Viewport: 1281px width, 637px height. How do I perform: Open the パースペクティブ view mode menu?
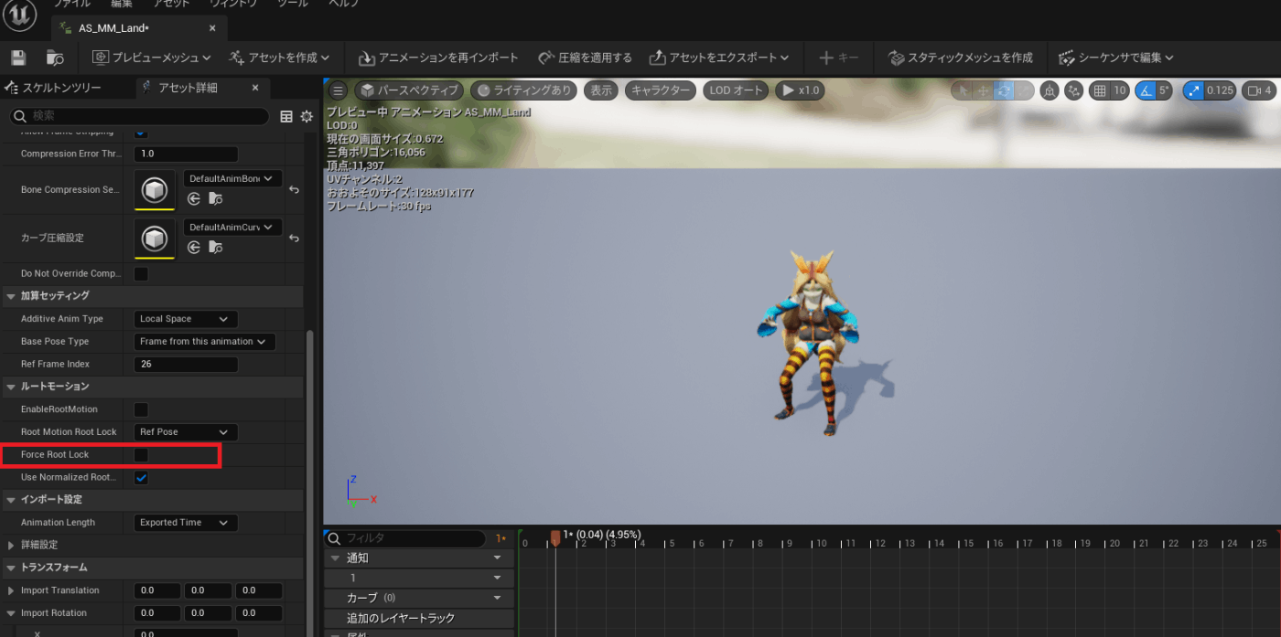[x=409, y=90]
